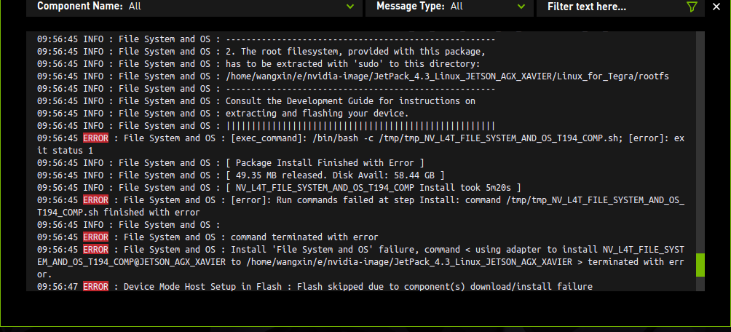Viewport: 731px width, 332px height.
Task: Click the 'extracting and flashing your device' line
Action: point(317,113)
